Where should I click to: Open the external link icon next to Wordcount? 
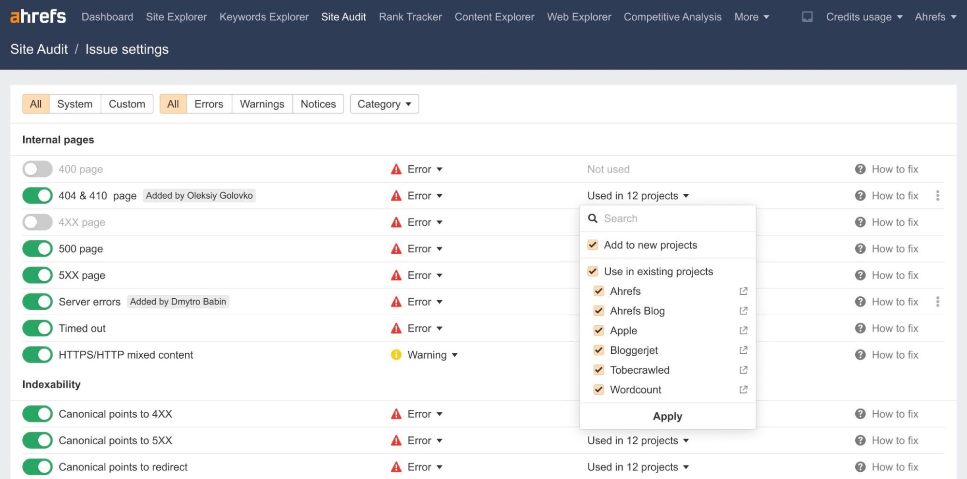pos(743,390)
